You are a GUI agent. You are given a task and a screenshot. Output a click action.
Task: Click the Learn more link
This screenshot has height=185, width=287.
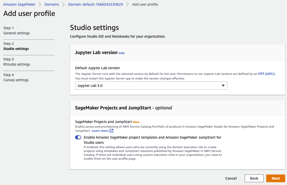click(100, 131)
